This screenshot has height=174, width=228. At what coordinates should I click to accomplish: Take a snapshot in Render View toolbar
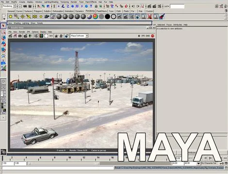(20, 36)
